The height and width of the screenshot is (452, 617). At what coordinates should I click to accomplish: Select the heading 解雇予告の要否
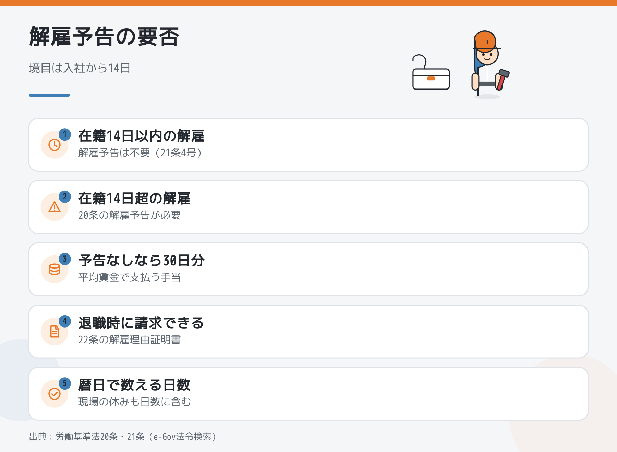pos(104,37)
